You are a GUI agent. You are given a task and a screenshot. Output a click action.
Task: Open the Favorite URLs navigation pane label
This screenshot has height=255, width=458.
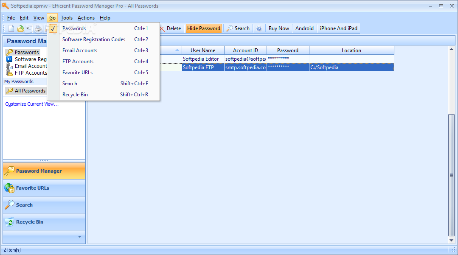32,188
